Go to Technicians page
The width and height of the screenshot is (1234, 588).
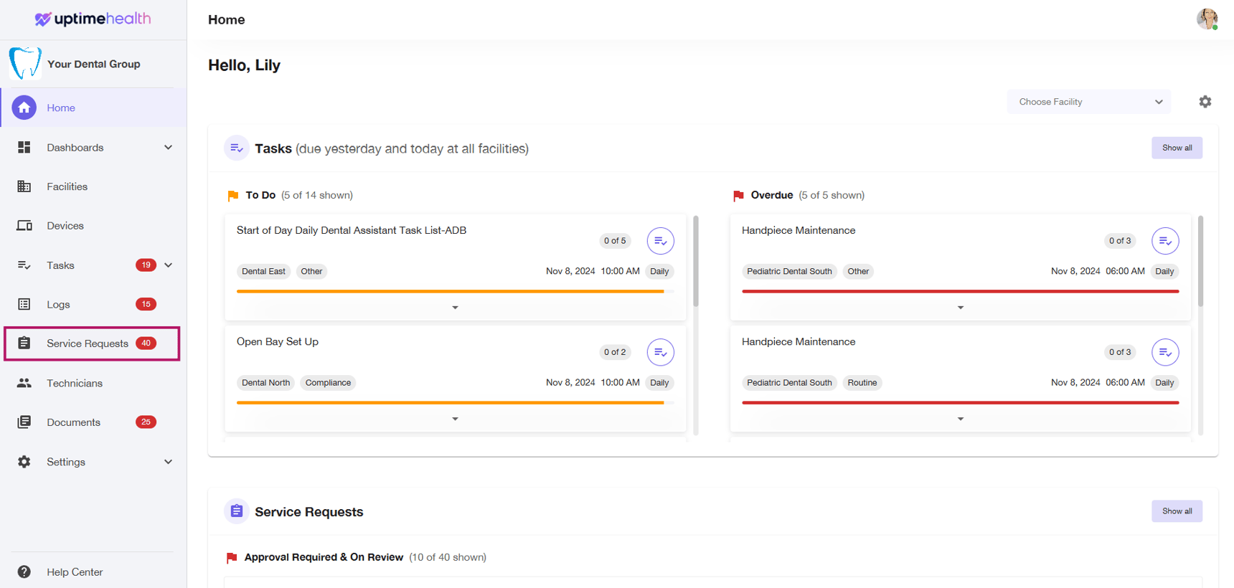pyautogui.click(x=74, y=383)
